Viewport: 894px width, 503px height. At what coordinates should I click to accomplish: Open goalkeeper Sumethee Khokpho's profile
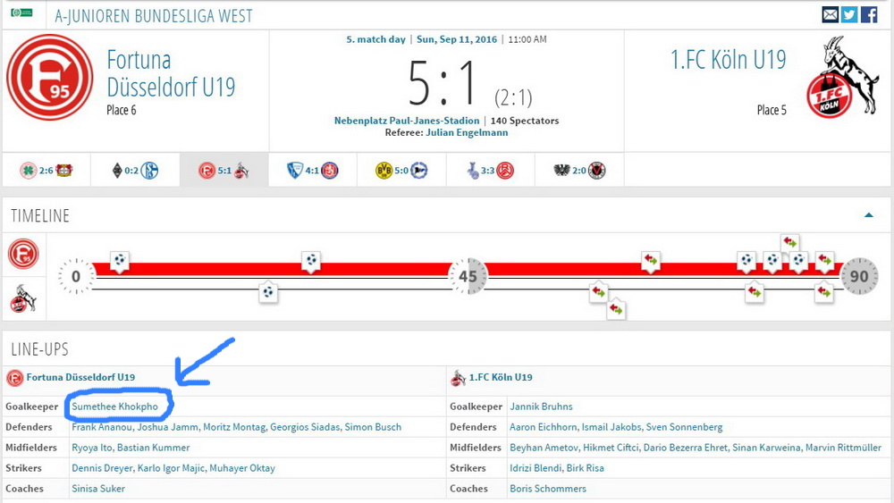coord(114,407)
